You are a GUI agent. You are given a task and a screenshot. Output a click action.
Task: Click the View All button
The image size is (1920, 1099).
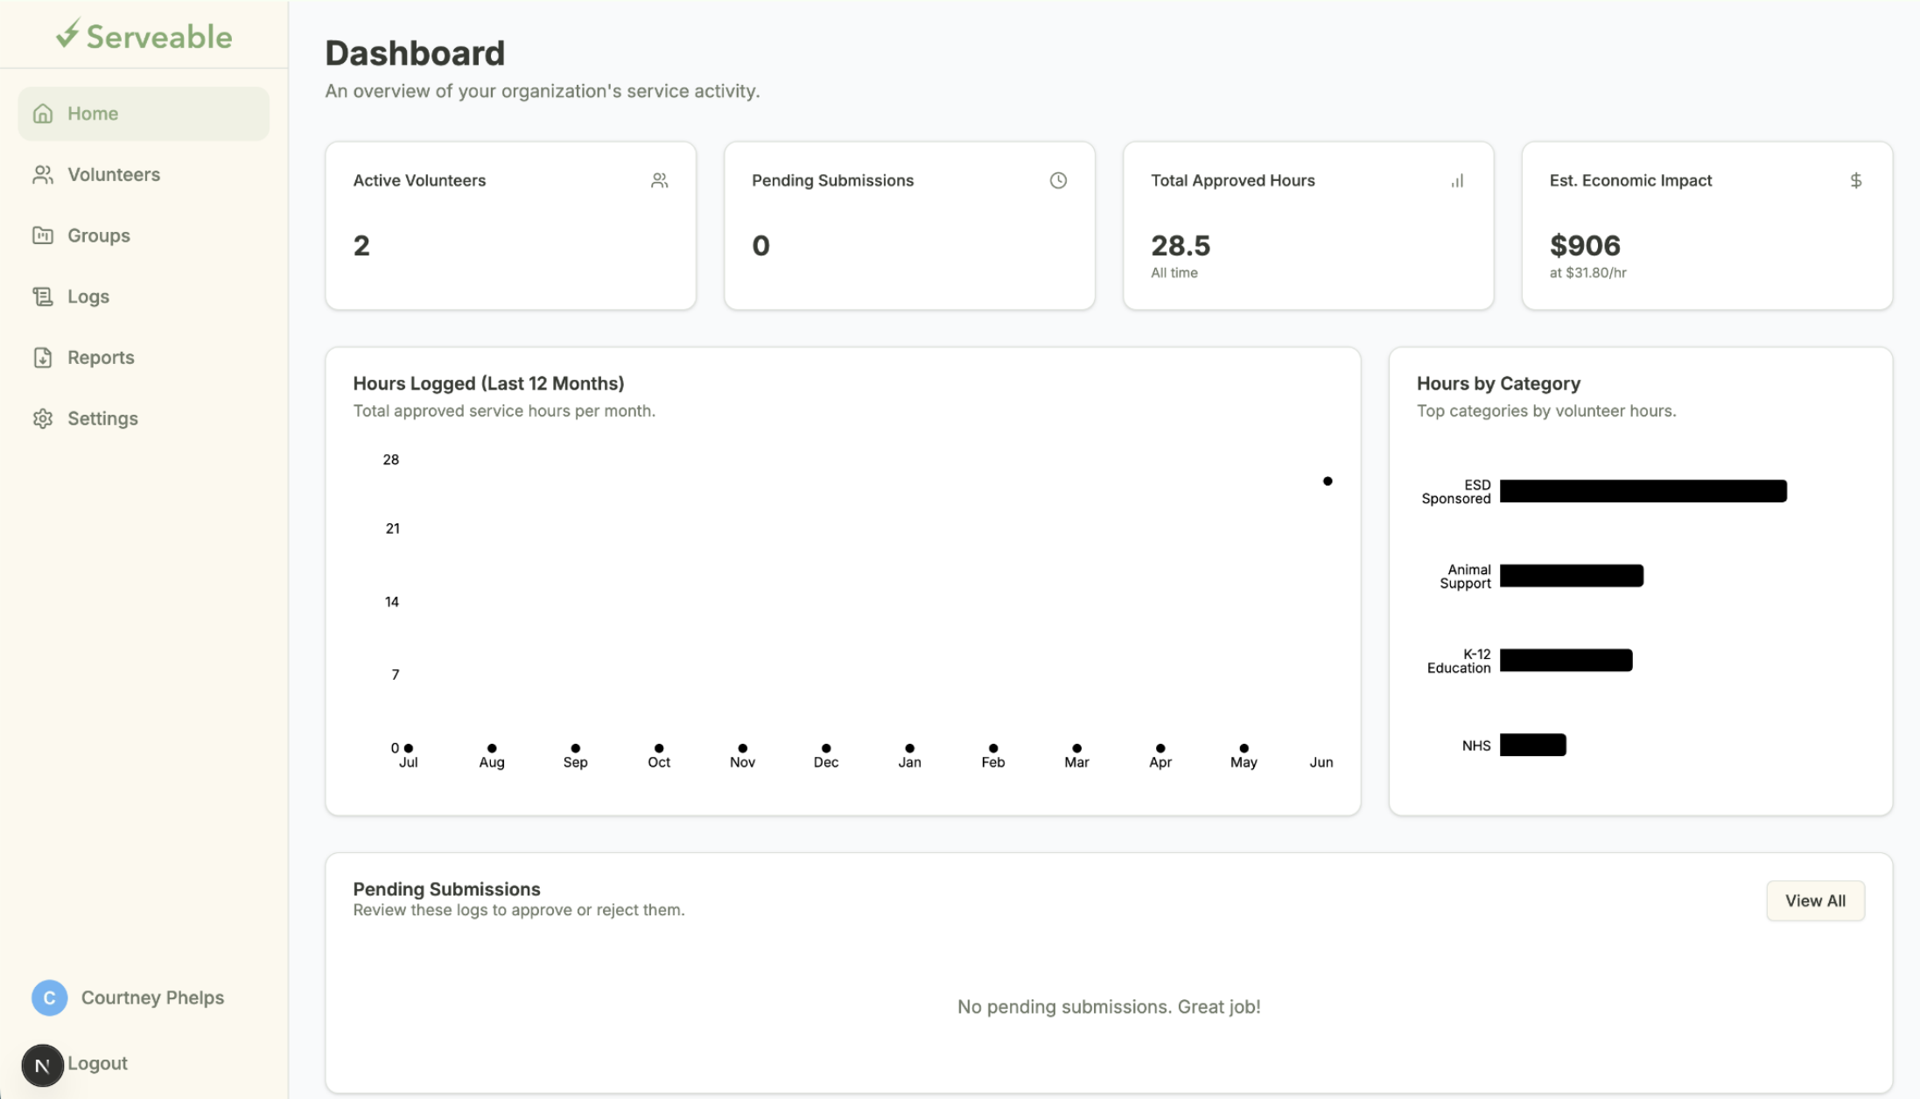tap(1815, 900)
